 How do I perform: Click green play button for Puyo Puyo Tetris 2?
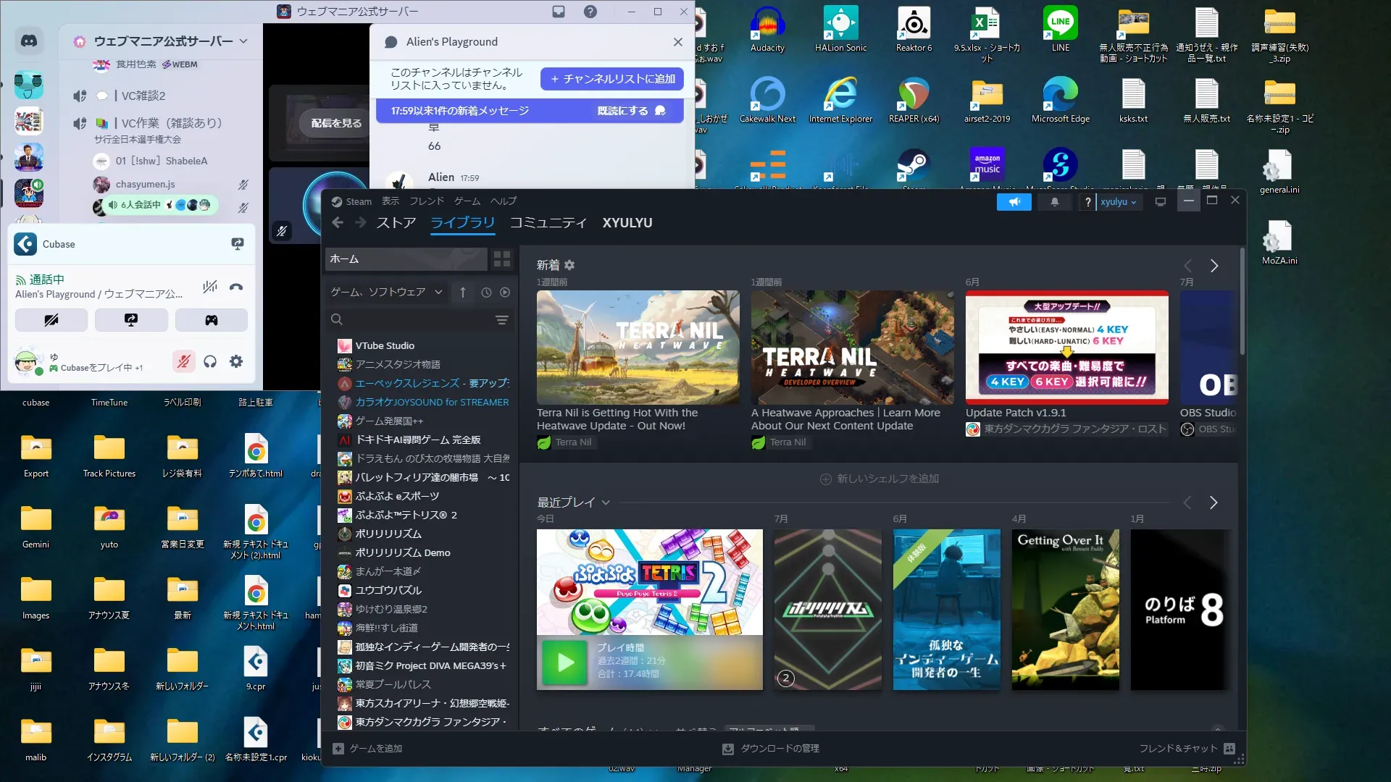tap(565, 662)
